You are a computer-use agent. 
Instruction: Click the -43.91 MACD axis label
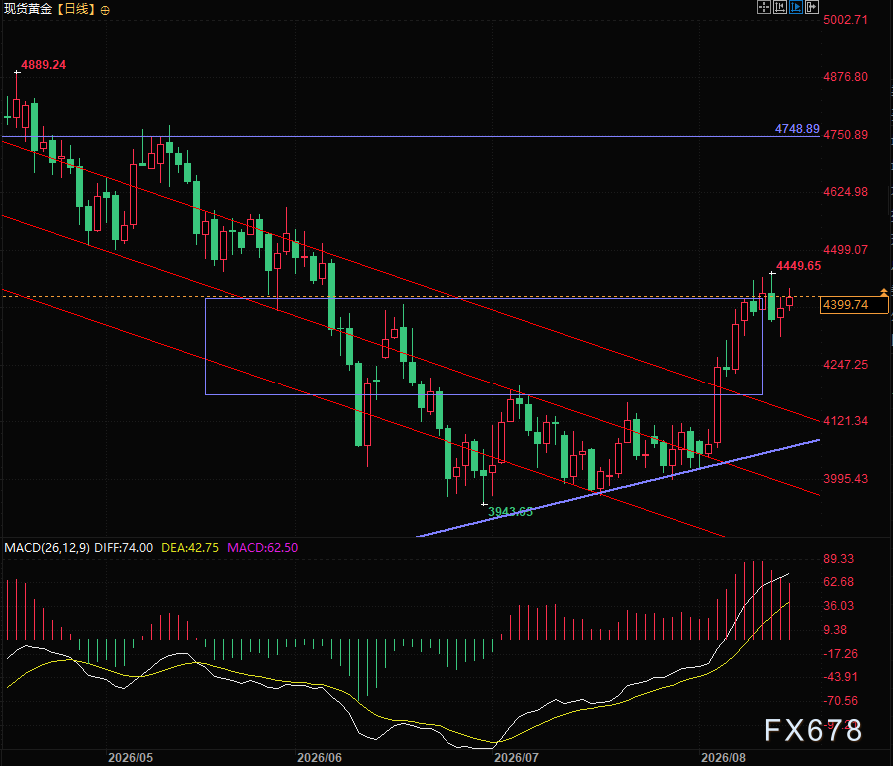pos(841,677)
